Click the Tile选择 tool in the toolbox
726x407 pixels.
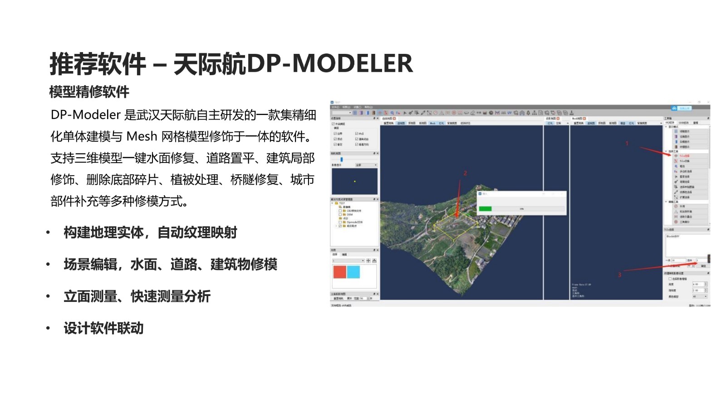[x=684, y=156]
